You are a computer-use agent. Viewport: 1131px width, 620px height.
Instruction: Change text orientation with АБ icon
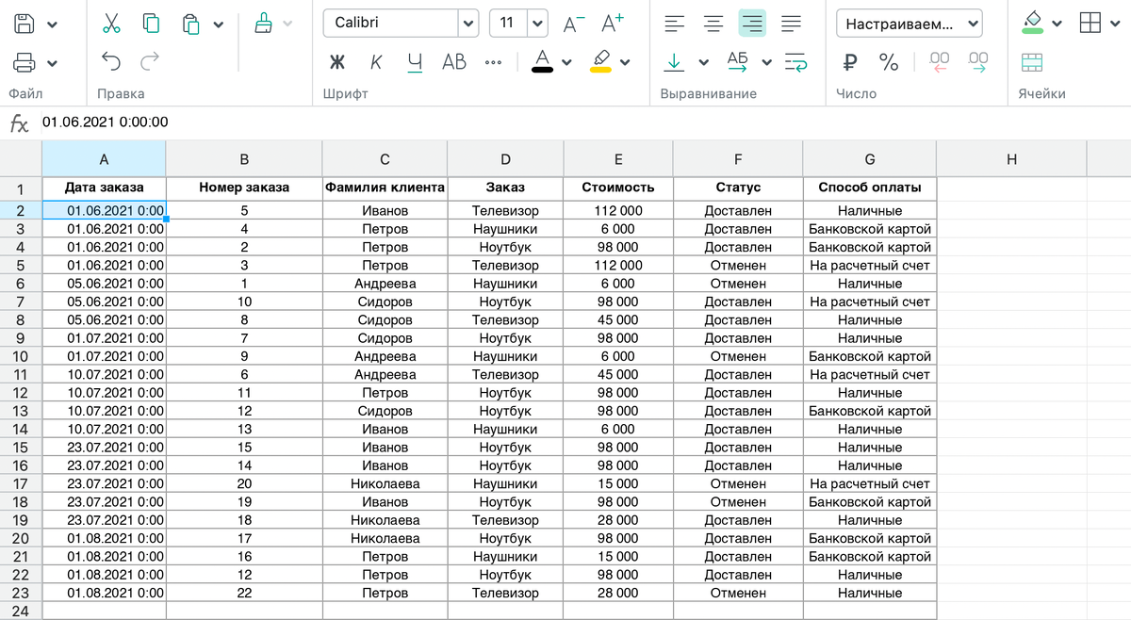[737, 62]
